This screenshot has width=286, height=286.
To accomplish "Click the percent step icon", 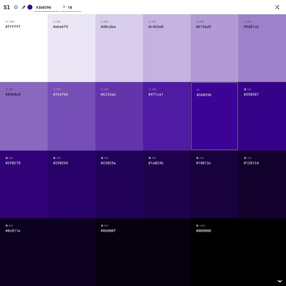I will [x=64, y=7].
